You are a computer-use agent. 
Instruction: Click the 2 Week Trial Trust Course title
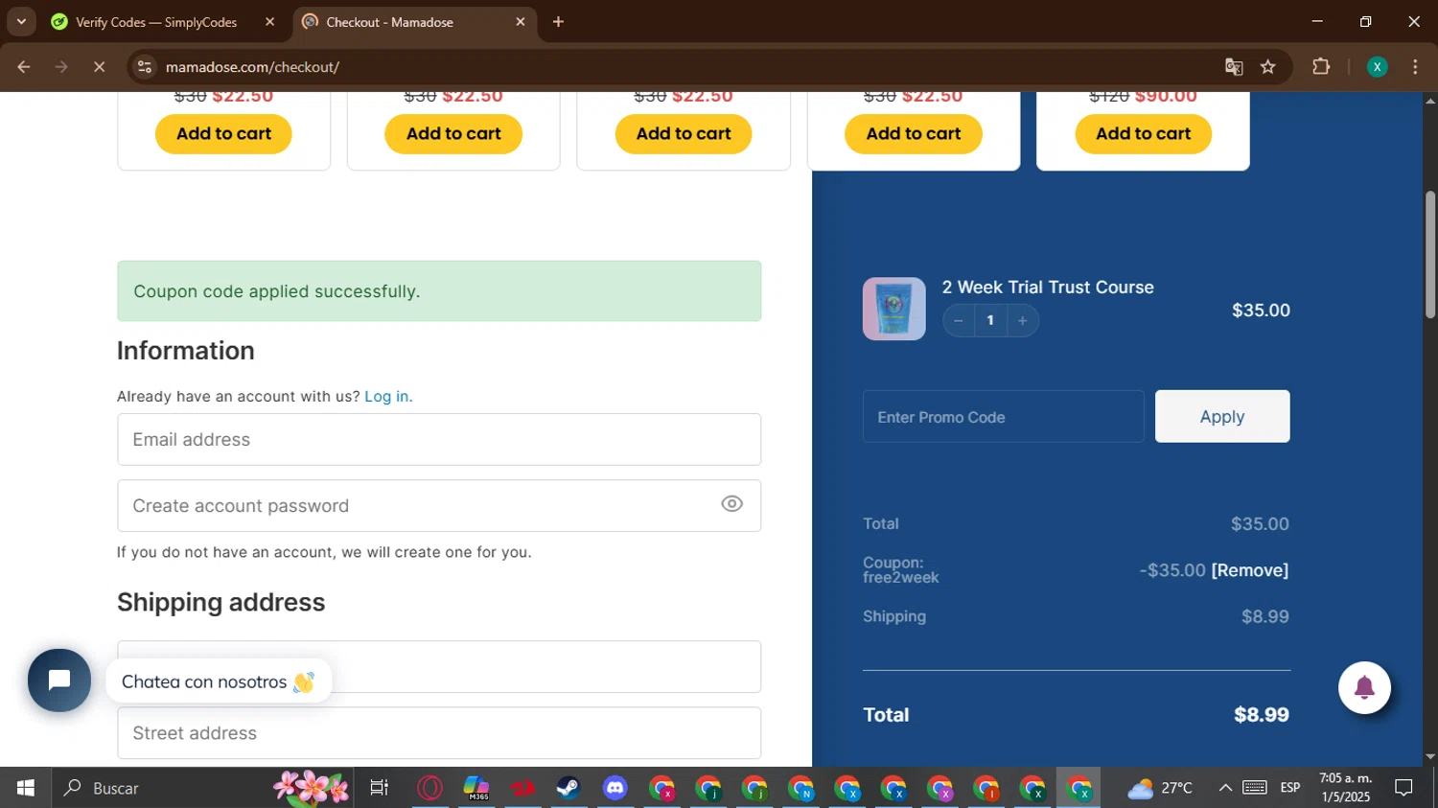pyautogui.click(x=1048, y=288)
